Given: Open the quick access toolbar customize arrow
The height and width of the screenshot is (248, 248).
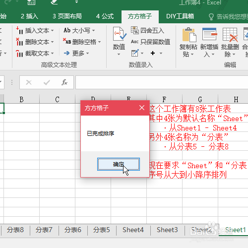Looking at the screenshot, I should (76, 1).
